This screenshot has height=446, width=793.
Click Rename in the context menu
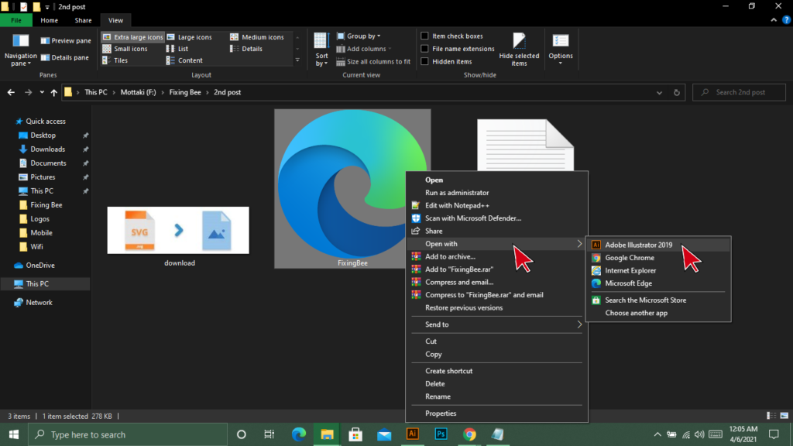click(x=496, y=396)
